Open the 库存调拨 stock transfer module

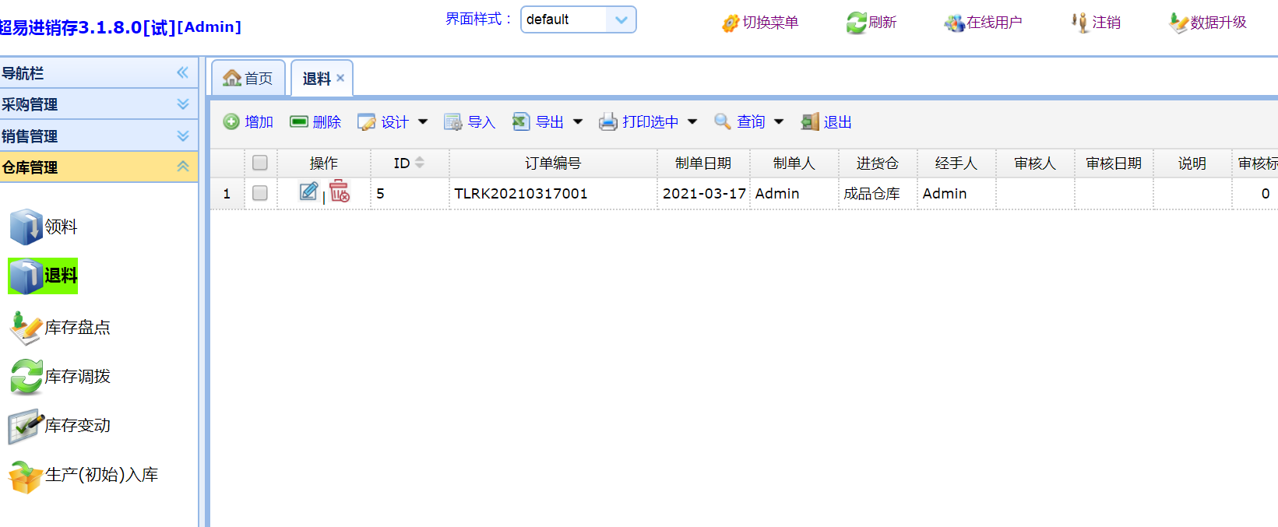(61, 377)
